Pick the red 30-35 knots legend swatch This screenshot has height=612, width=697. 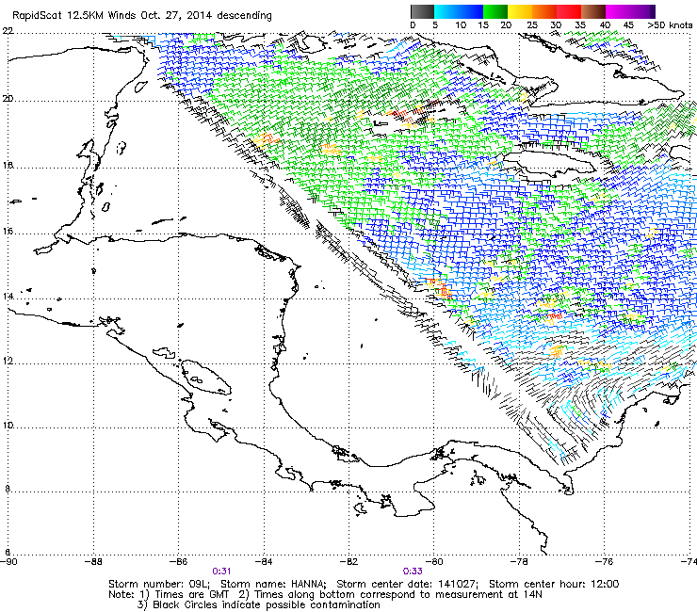[x=569, y=11]
